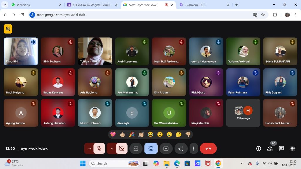Send party popper reaction emoji
Screen dimensions: 301x169
coord(132,134)
